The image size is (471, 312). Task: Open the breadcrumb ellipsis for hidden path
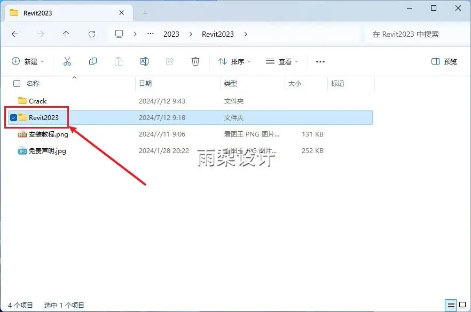coord(151,34)
